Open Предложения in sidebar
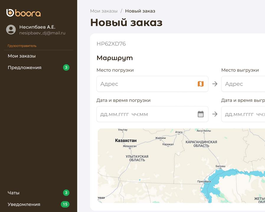The width and height of the screenshot is (265, 212). pyautogui.click(x=24, y=67)
